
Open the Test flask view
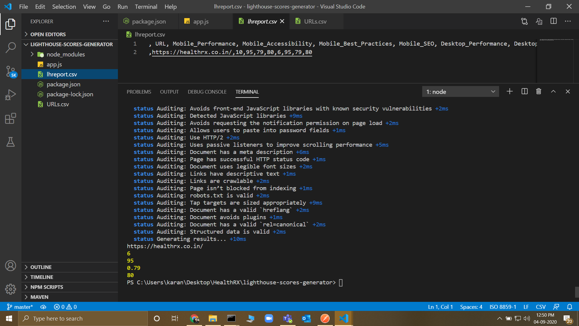click(11, 142)
